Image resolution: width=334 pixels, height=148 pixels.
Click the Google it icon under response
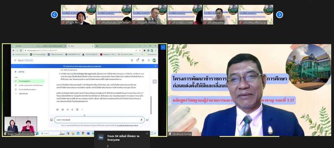tap(77, 109)
